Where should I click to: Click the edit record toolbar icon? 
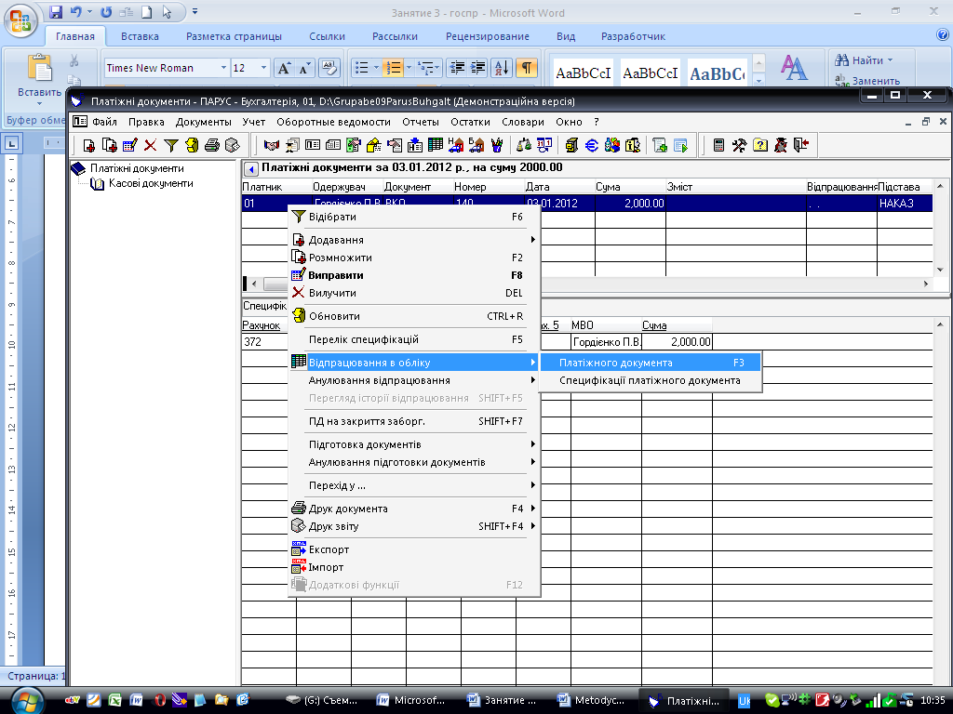coord(130,145)
